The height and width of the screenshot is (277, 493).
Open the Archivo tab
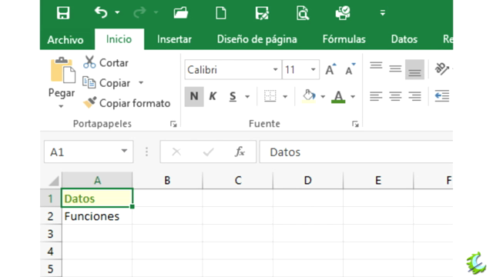coord(65,39)
